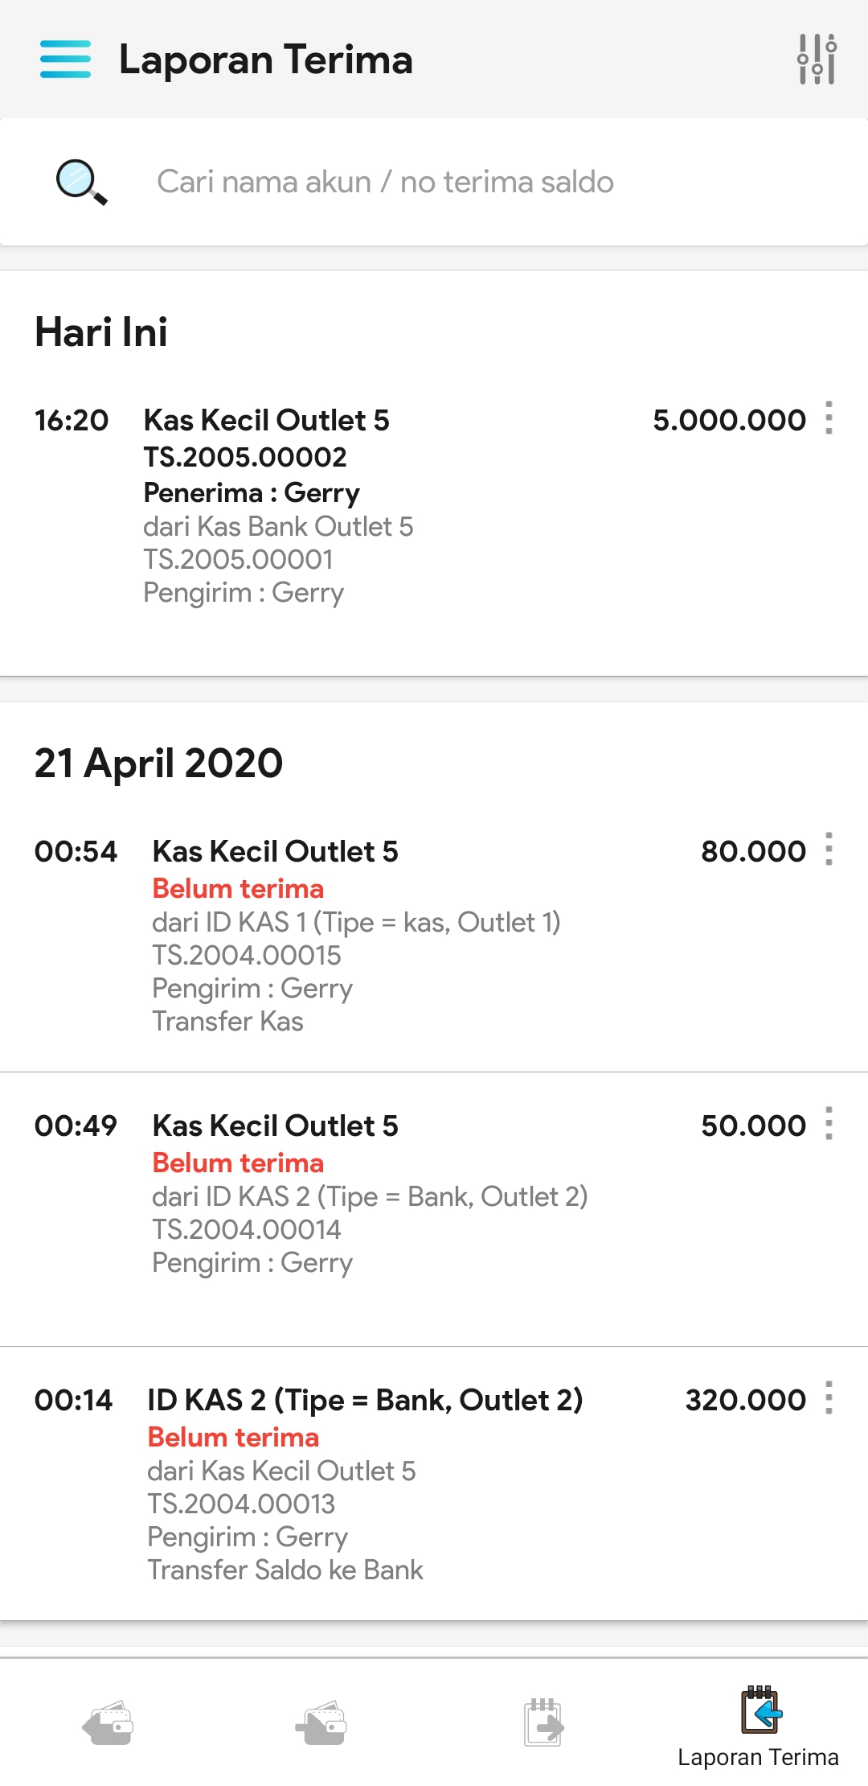Screen dimensions: 868x1786
Task: Tap Belum terima status on the 320.000 entry
Action: (233, 1438)
